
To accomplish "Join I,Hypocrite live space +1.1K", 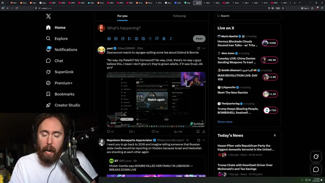I will pos(270,94).
